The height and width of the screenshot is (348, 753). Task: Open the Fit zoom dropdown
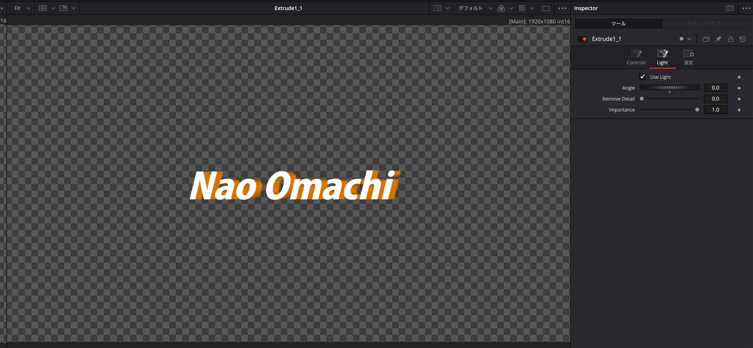pos(22,8)
